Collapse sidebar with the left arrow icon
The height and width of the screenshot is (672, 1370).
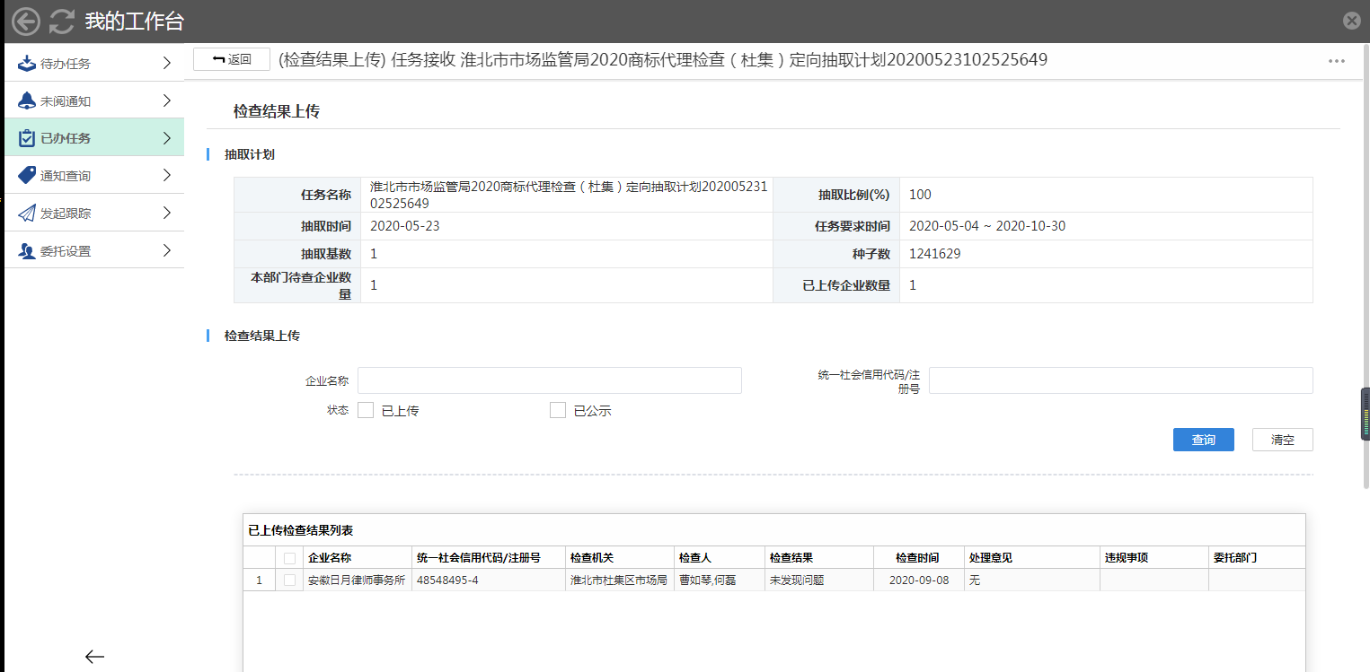click(94, 657)
